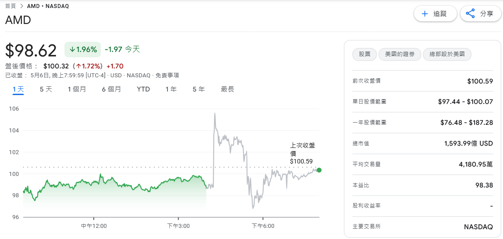Image resolution: width=503 pixels, height=239 pixels.
Task: Click the breadcrumb chevron after 首頁
Action: pyautogui.click(x=21, y=6)
